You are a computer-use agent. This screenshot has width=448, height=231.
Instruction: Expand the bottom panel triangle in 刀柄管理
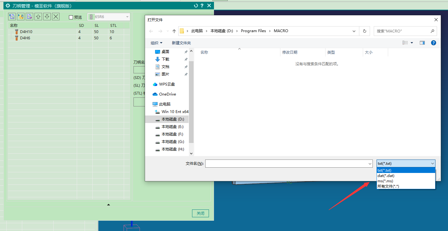[108, 205]
